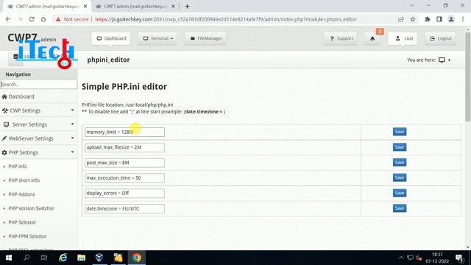Open the browser home page

(x=43, y=19)
